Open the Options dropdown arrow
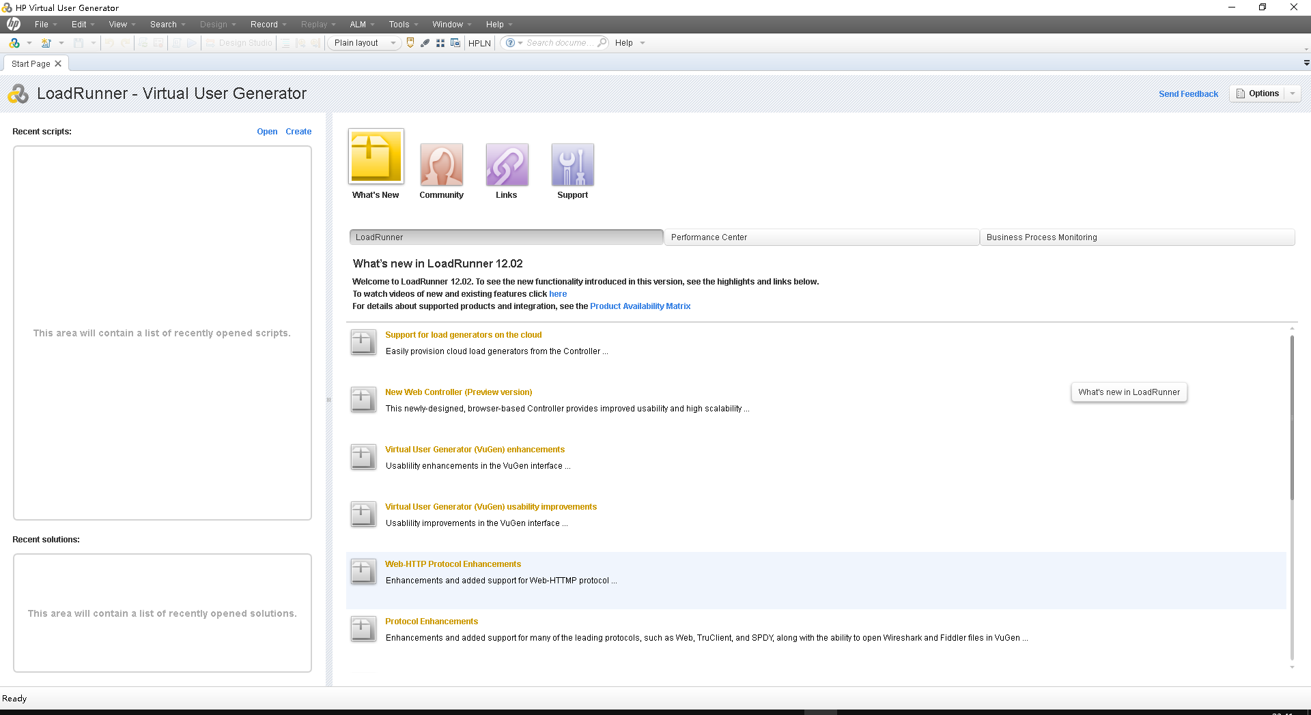The image size is (1311, 715). (1293, 94)
